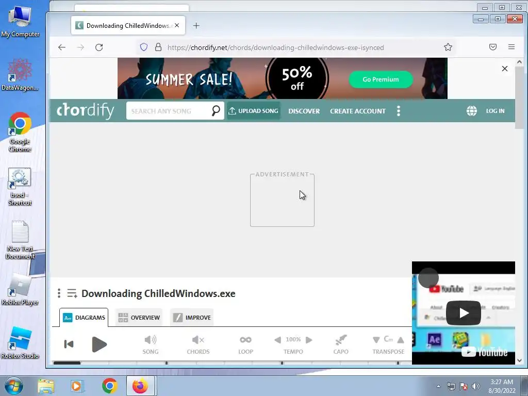Click the Chordify logo

point(86,110)
